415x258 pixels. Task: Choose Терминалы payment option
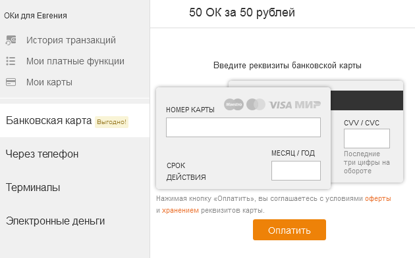coord(74,187)
